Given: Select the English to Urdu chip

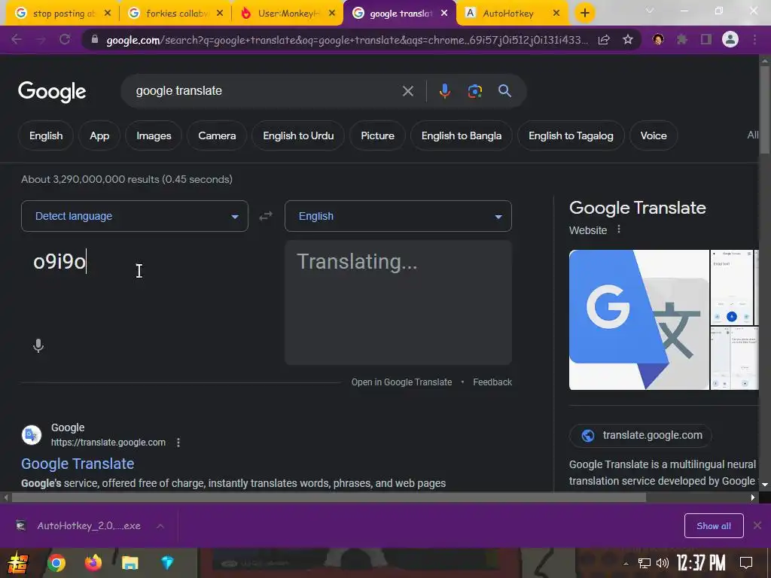Looking at the screenshot, I should tap(298, 135).
